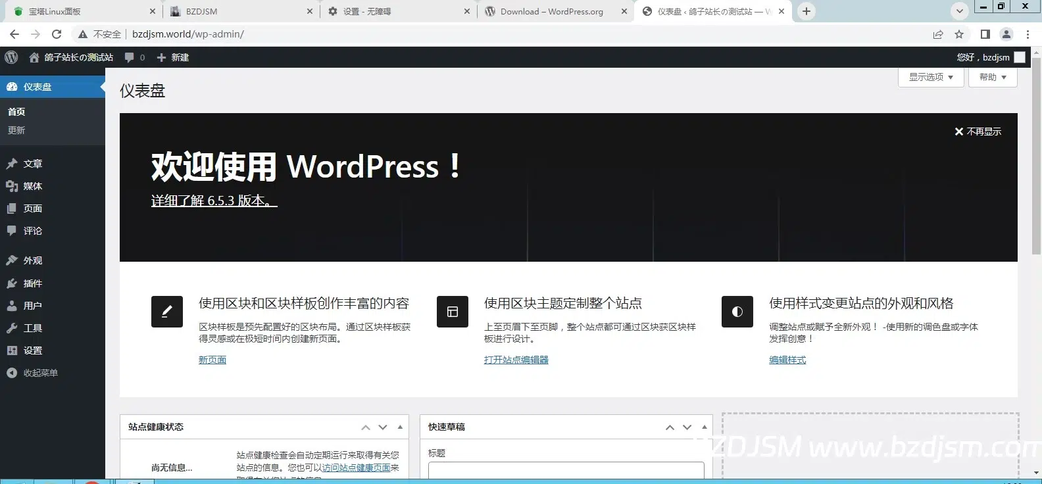Click the 新页面 link
This screenshot has height=484, width=1042.
point(212,360)
